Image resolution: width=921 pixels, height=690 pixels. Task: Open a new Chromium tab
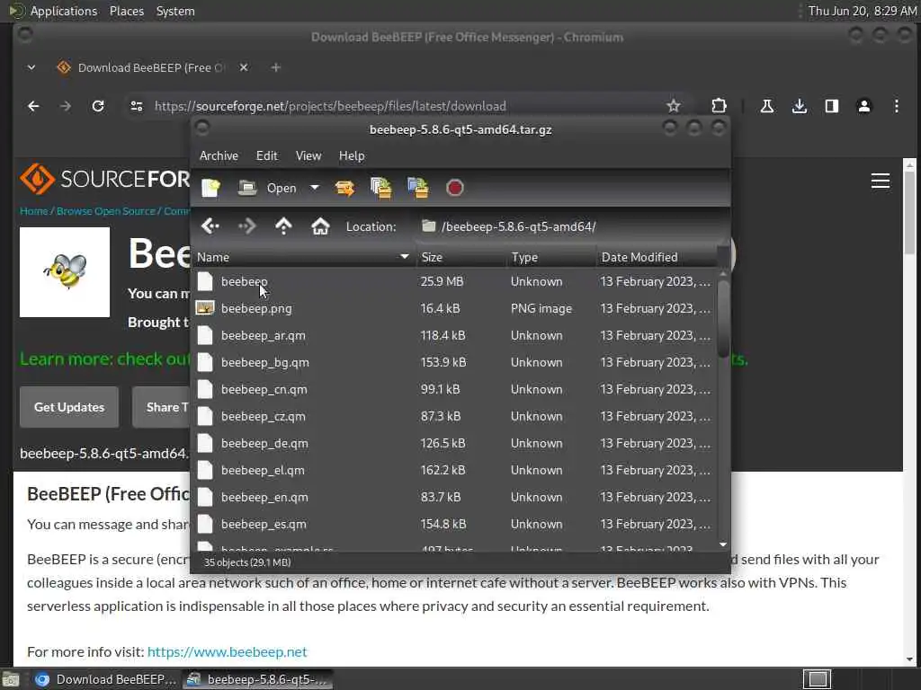coord(275,67)
